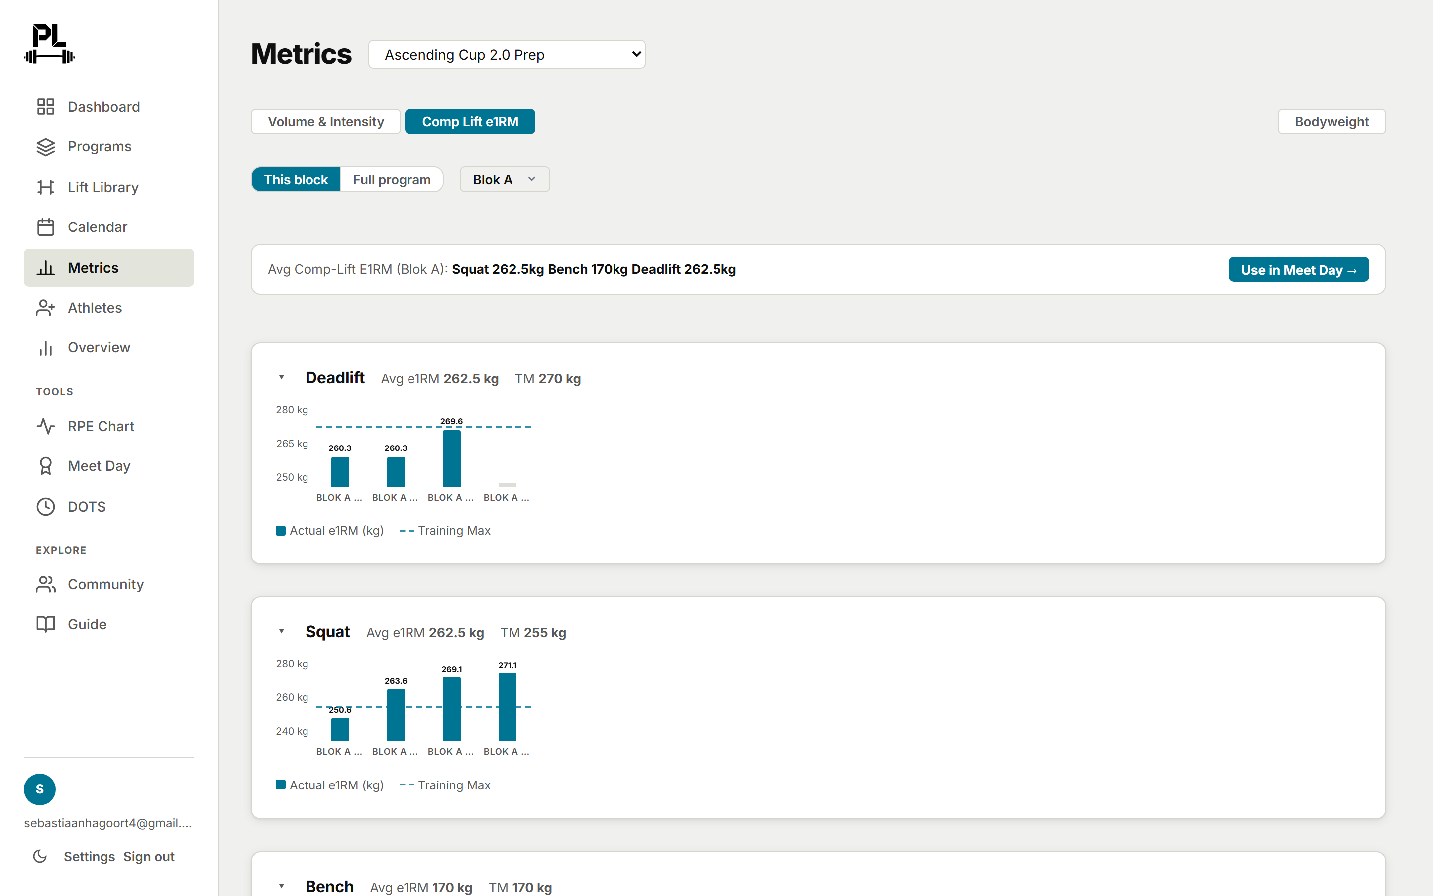Image resolution: width=1433 pixels, height=896 pixels.
Task: Open Guide via its book icon
Action: (46, 624)
